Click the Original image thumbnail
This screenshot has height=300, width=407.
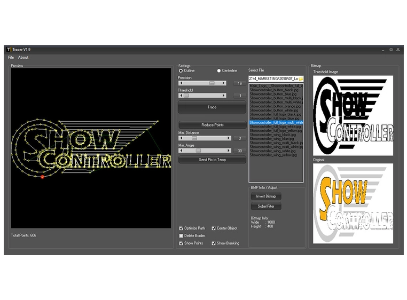[353, 203]
